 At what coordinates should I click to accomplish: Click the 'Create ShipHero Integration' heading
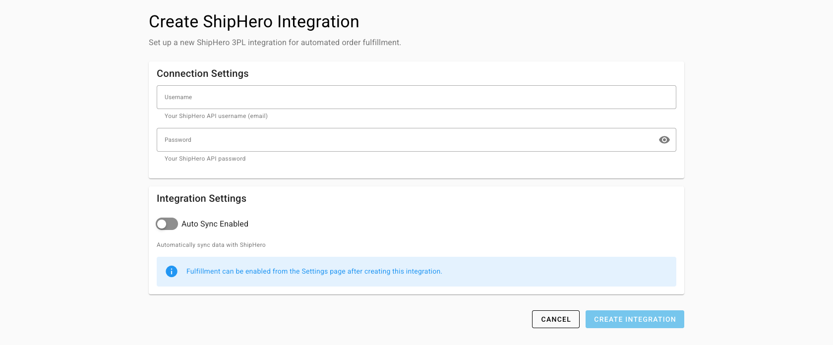(254, 22)
